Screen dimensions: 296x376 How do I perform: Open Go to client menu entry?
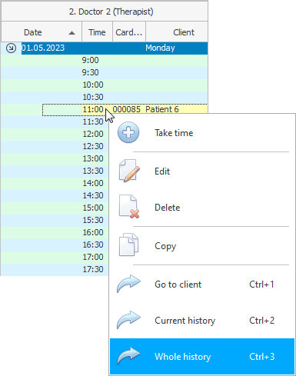(x=201, y=284)
